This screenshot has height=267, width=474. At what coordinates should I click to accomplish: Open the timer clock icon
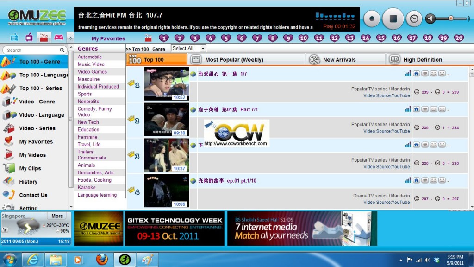[414, 19]
